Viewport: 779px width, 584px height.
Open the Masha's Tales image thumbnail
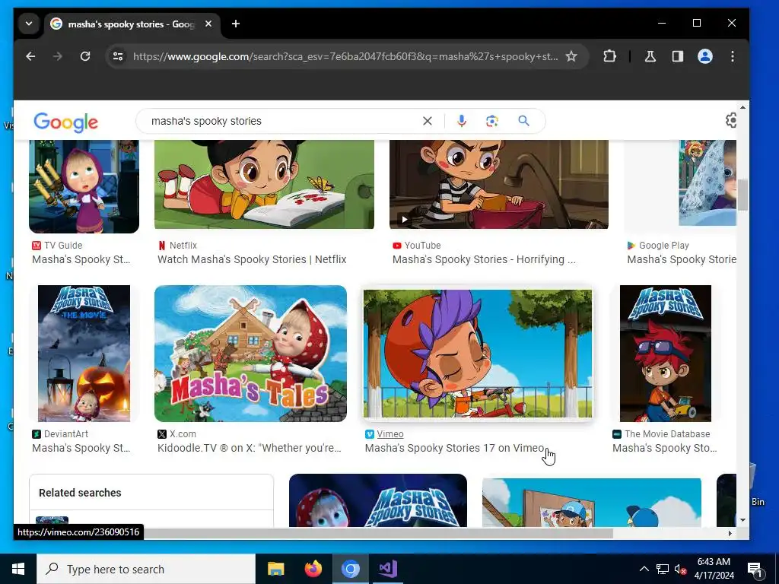point(250,354)
